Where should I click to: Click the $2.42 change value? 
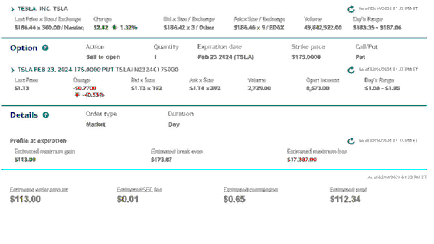(x=101, y=27)
